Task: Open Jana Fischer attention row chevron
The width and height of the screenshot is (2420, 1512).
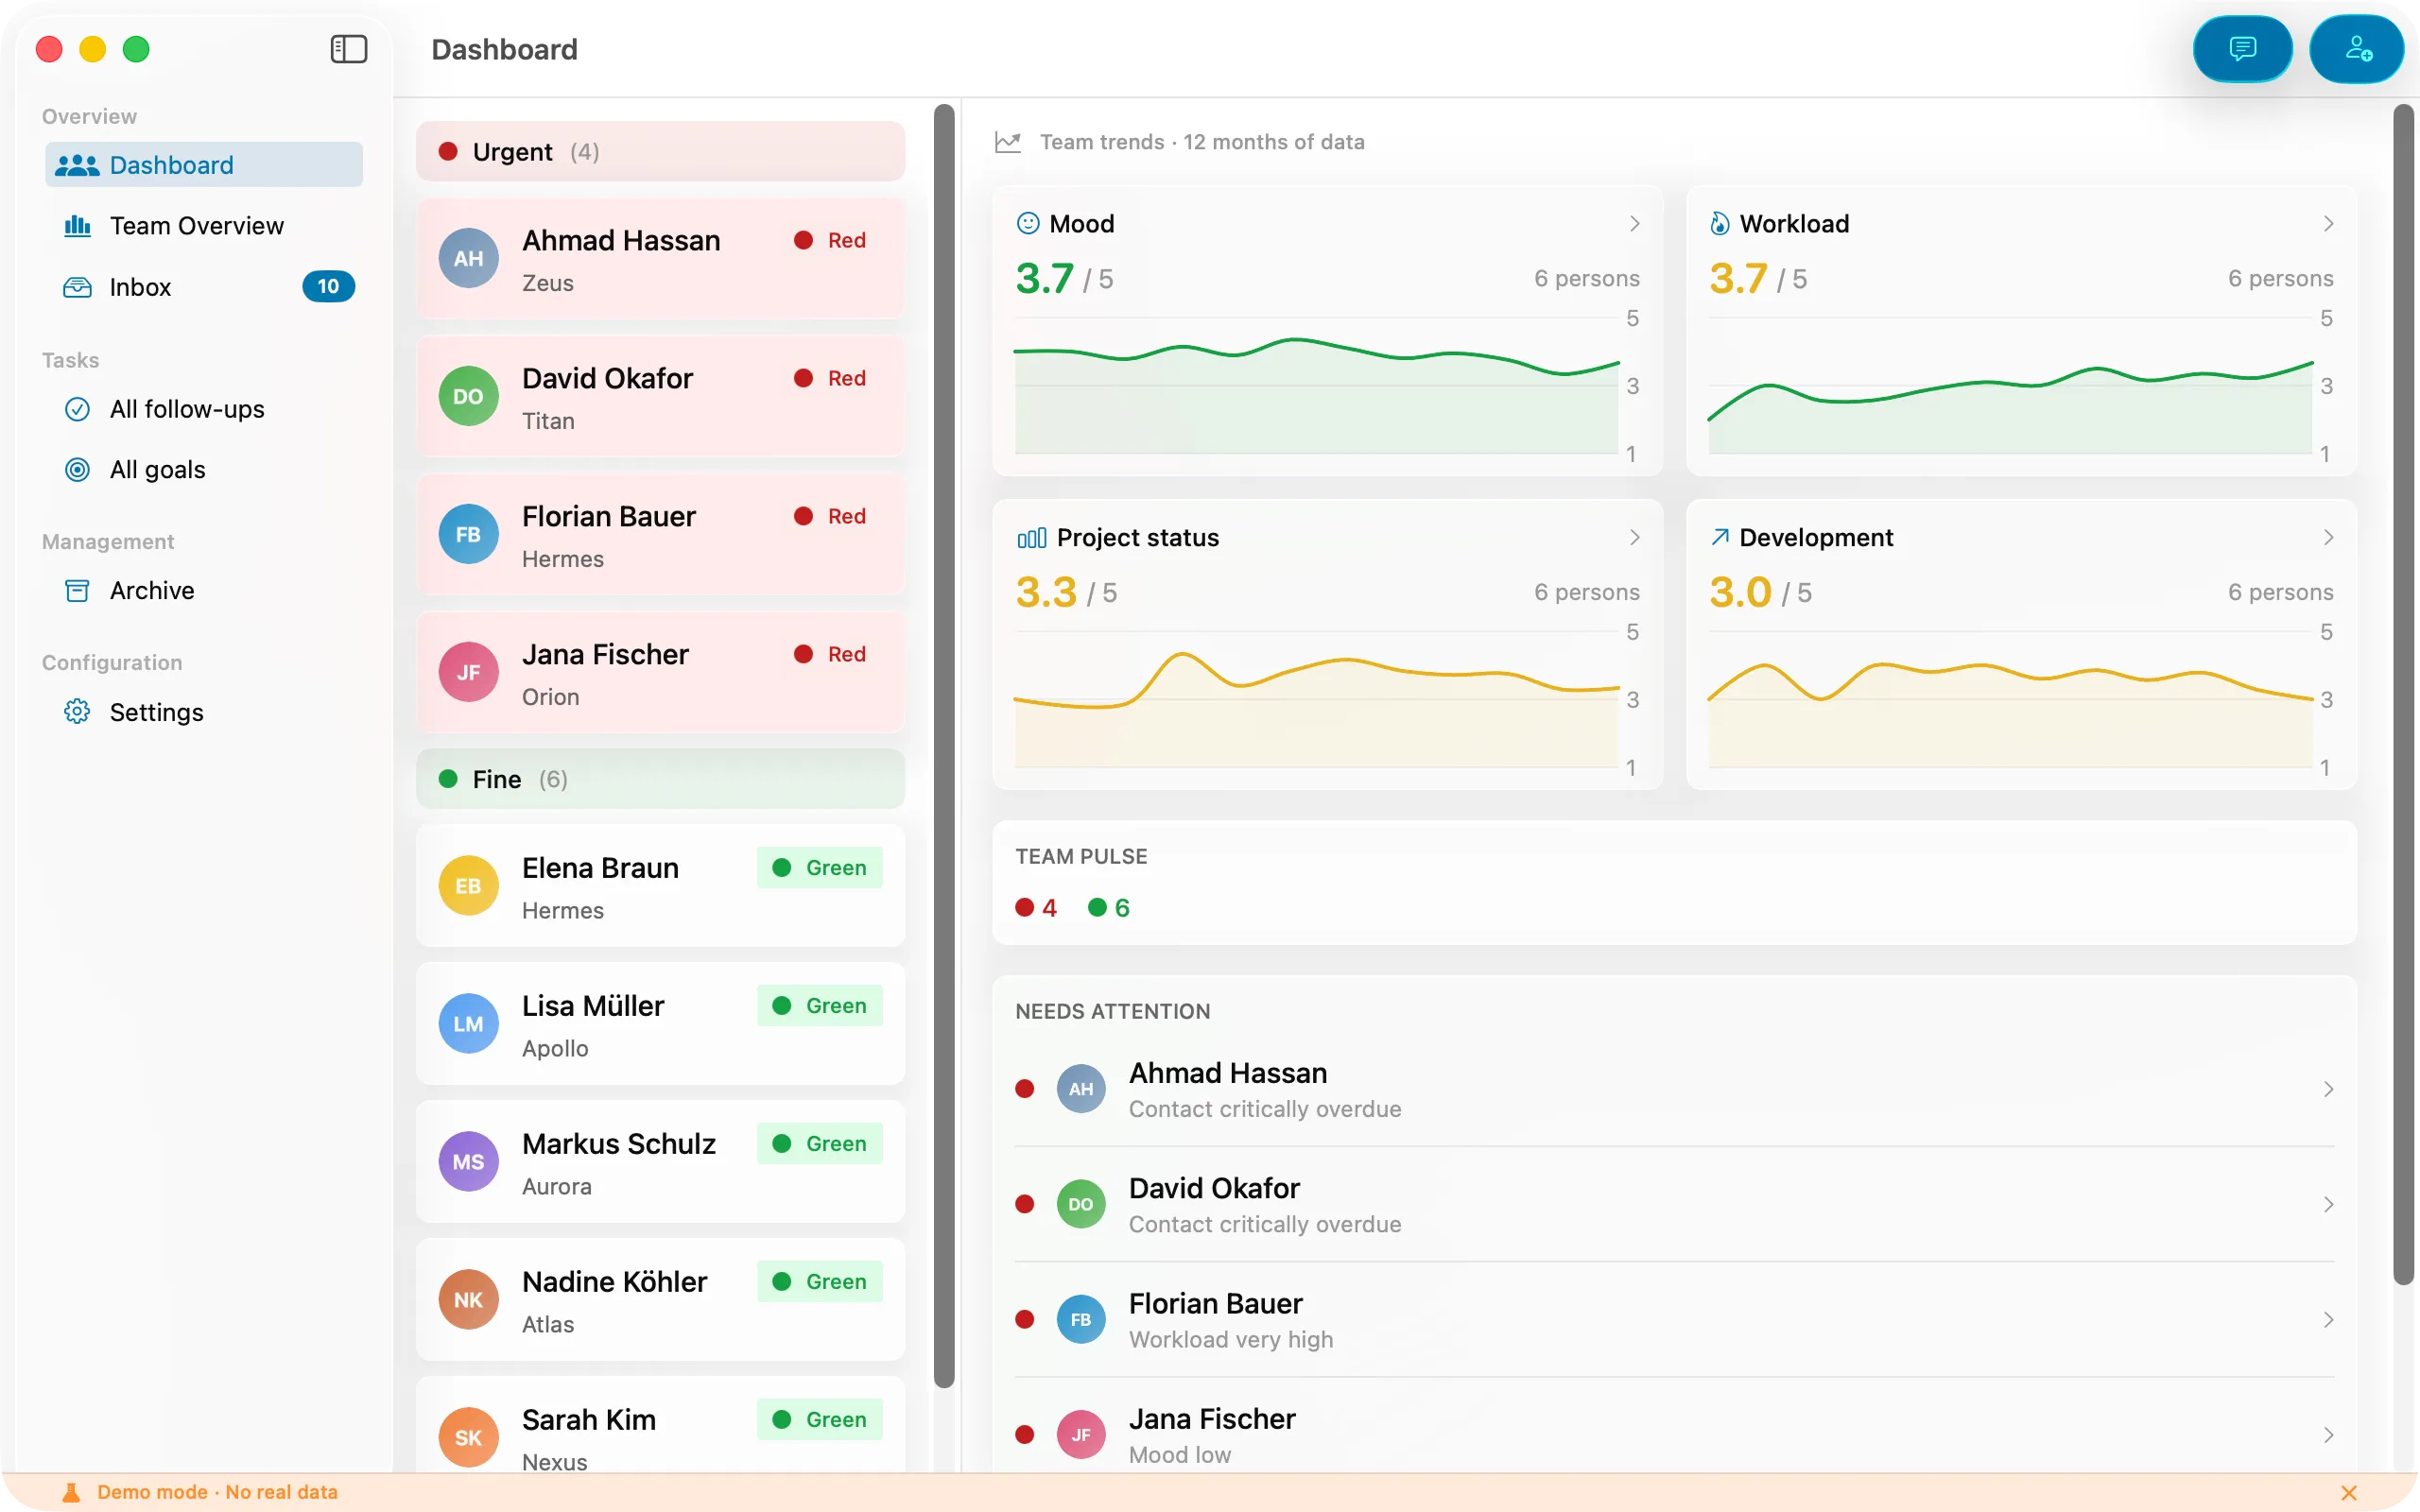Action: pos(2328,1435)
